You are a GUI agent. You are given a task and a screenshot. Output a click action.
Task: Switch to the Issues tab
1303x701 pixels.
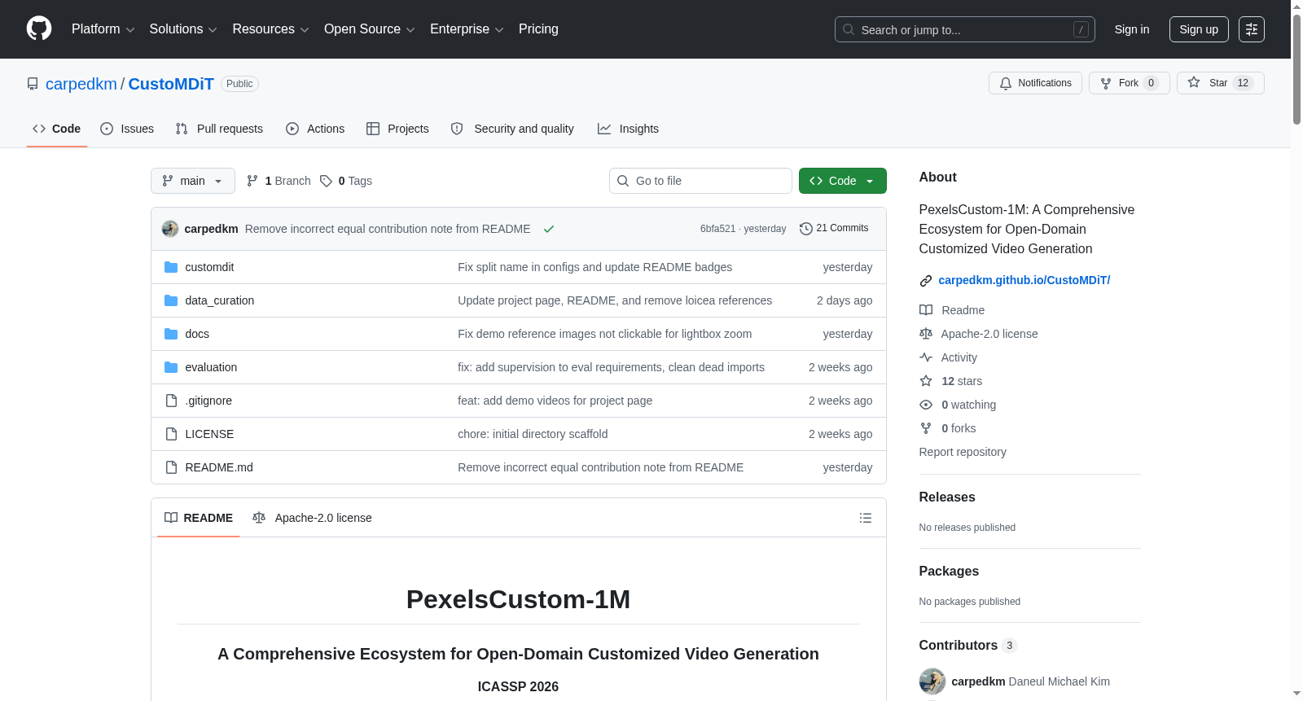click(x=127, y=129)
